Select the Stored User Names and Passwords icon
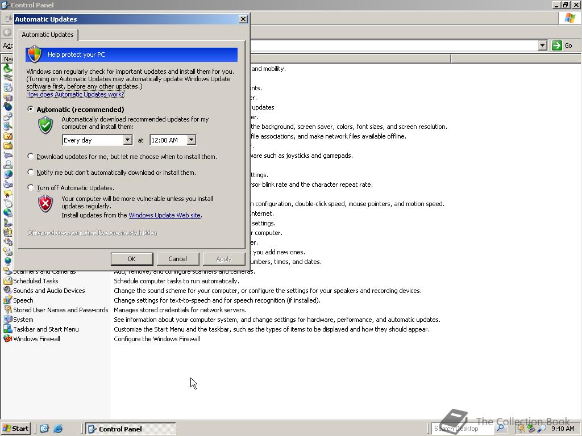The height and width of the screenshot is (436, 582). 7,310
